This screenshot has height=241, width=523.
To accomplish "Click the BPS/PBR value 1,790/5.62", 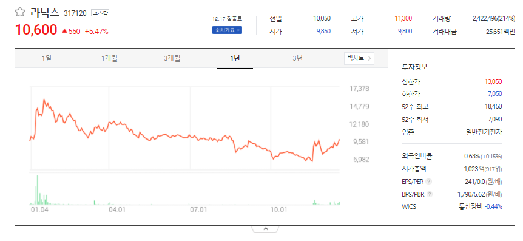I will click(471, 194).
